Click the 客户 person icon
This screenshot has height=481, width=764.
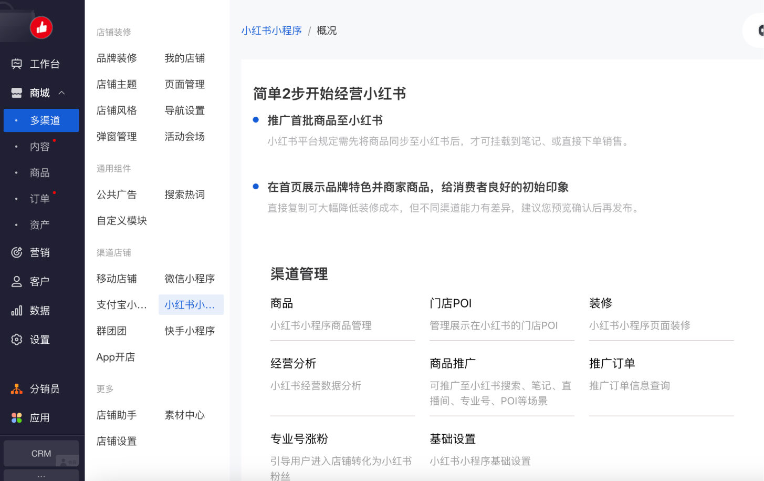click(17, 281)
